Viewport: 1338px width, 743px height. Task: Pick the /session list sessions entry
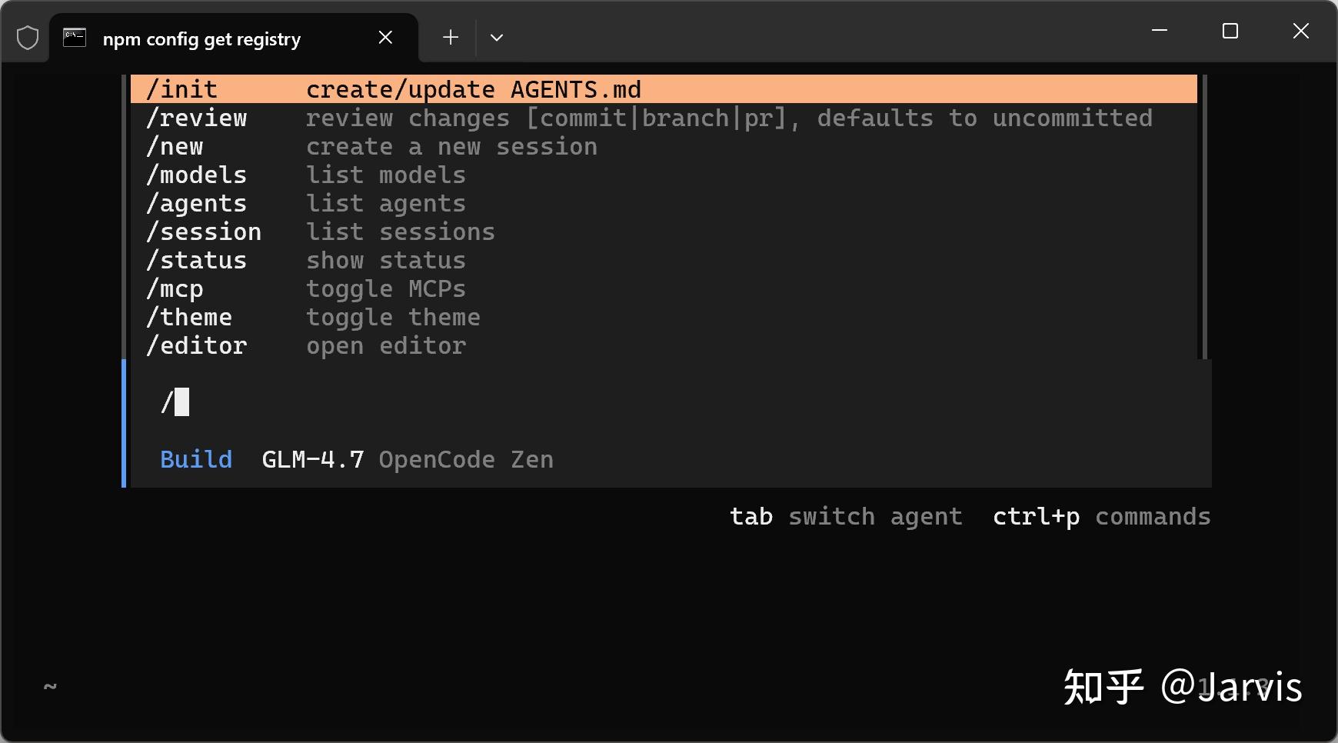tap(664, 232)
